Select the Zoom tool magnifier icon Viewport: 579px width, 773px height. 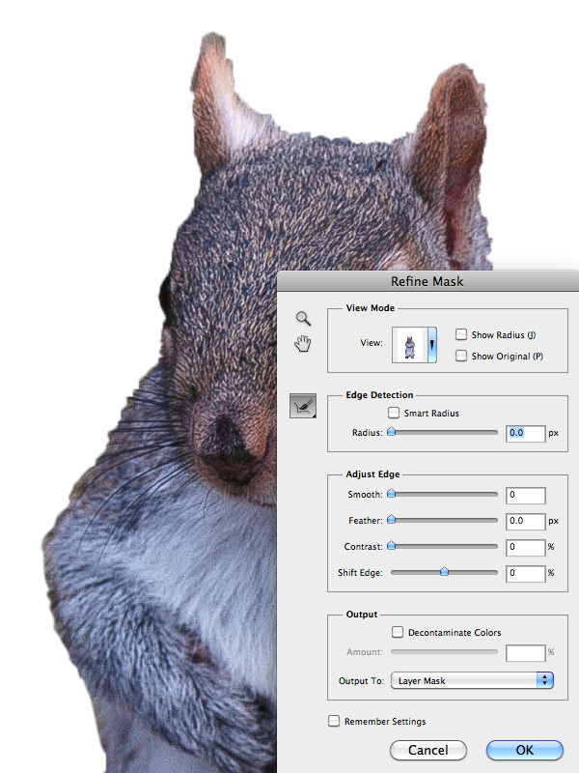[303, 319]
